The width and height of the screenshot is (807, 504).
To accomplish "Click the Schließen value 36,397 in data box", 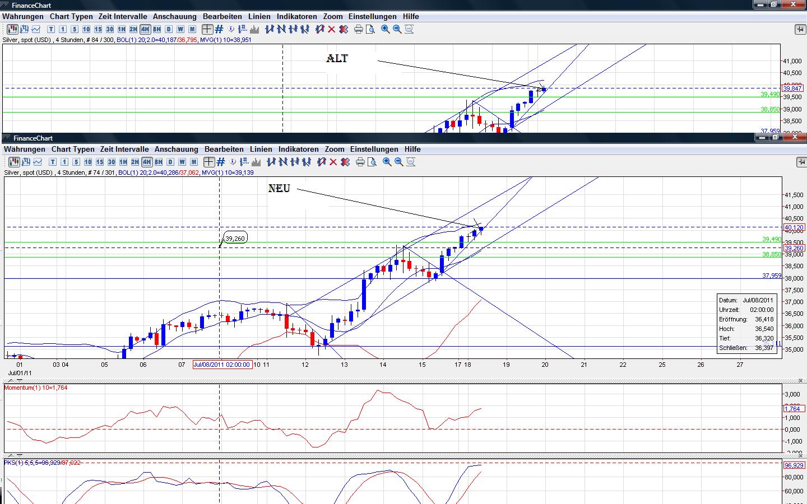I will 764,348.
